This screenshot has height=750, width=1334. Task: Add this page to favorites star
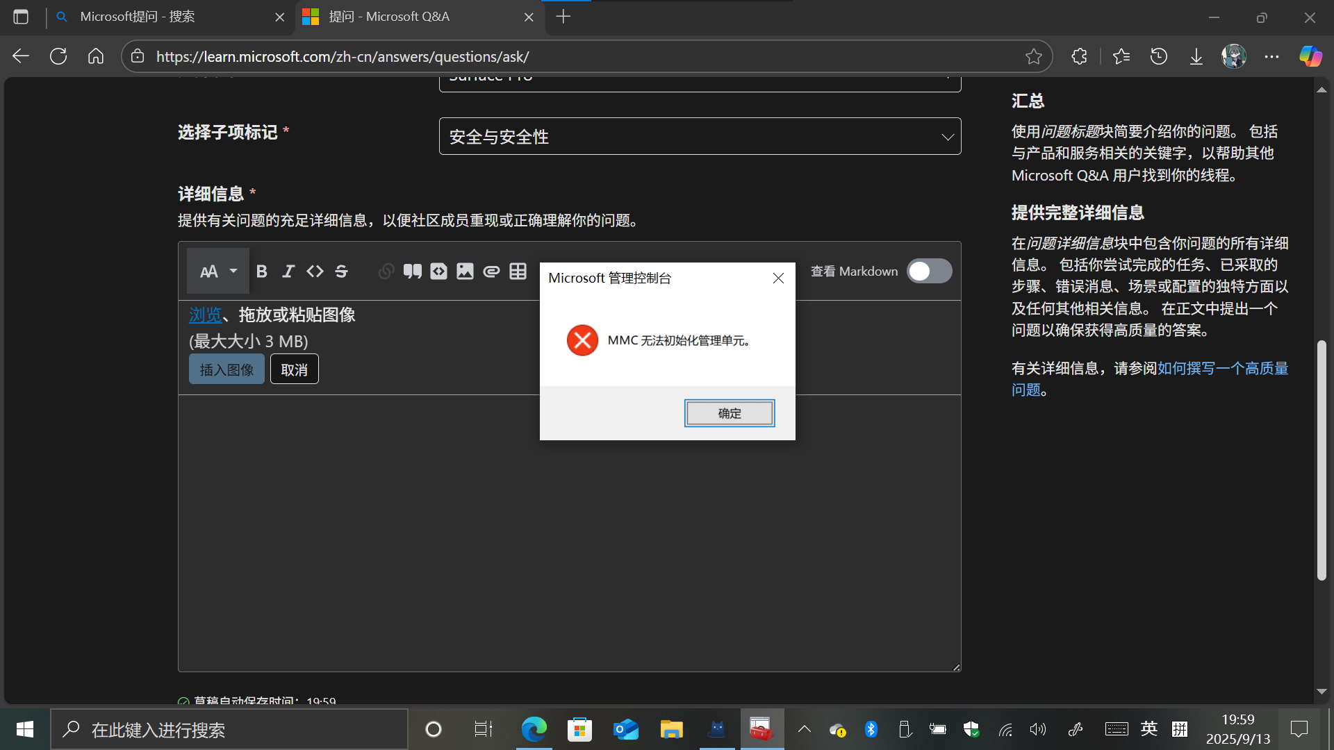pos(1034,56)
